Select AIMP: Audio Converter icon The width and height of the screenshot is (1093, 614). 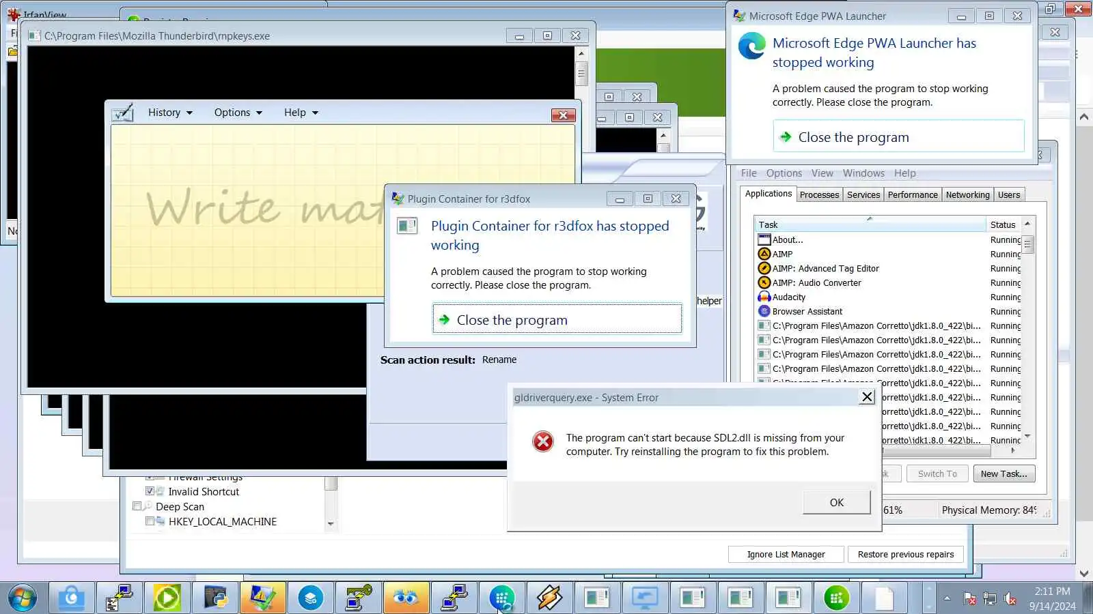tap(764, 282)
